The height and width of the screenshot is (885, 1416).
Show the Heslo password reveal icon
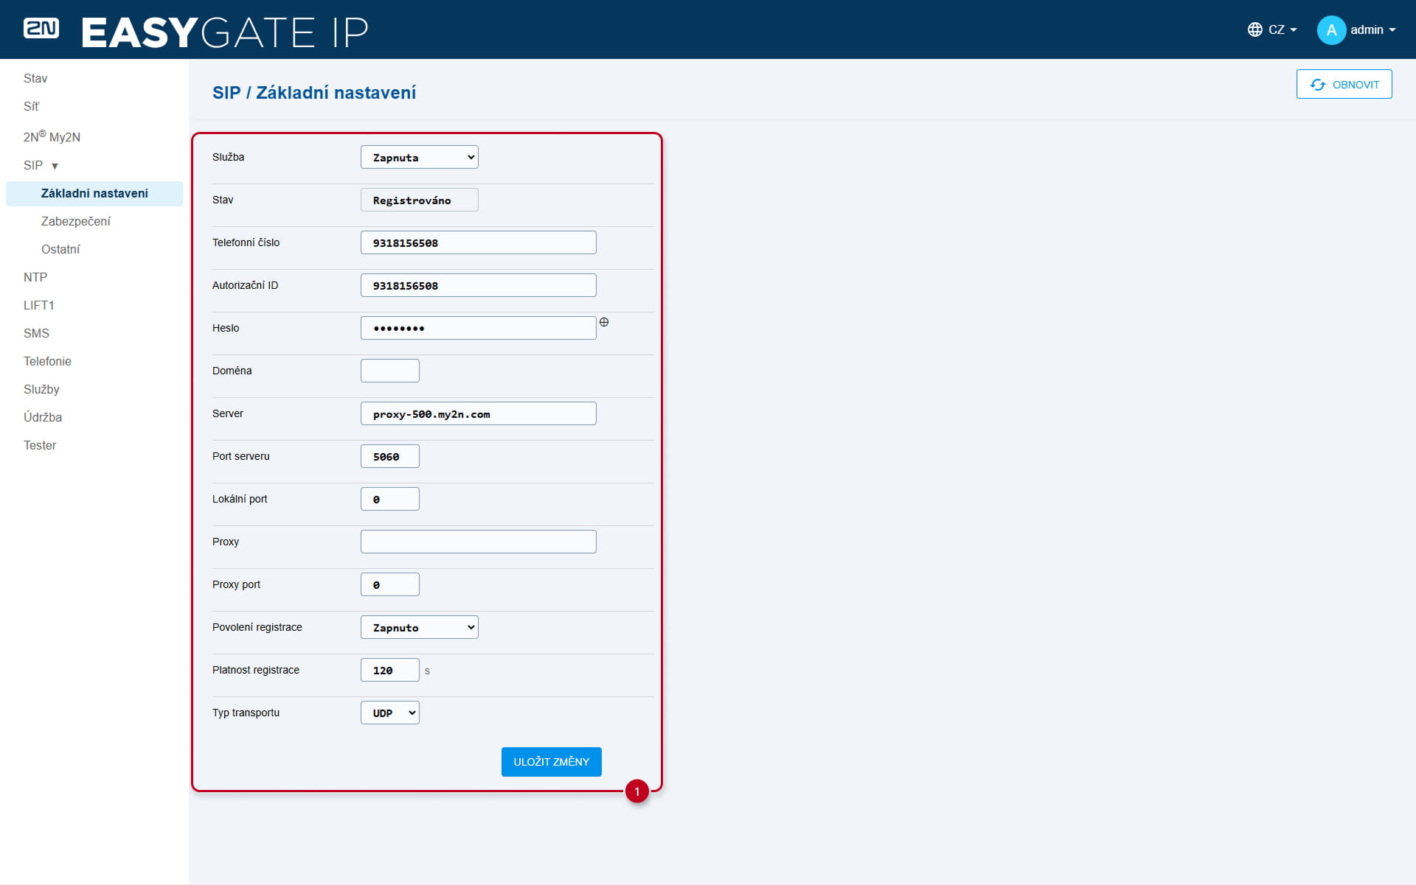(604, 322)
